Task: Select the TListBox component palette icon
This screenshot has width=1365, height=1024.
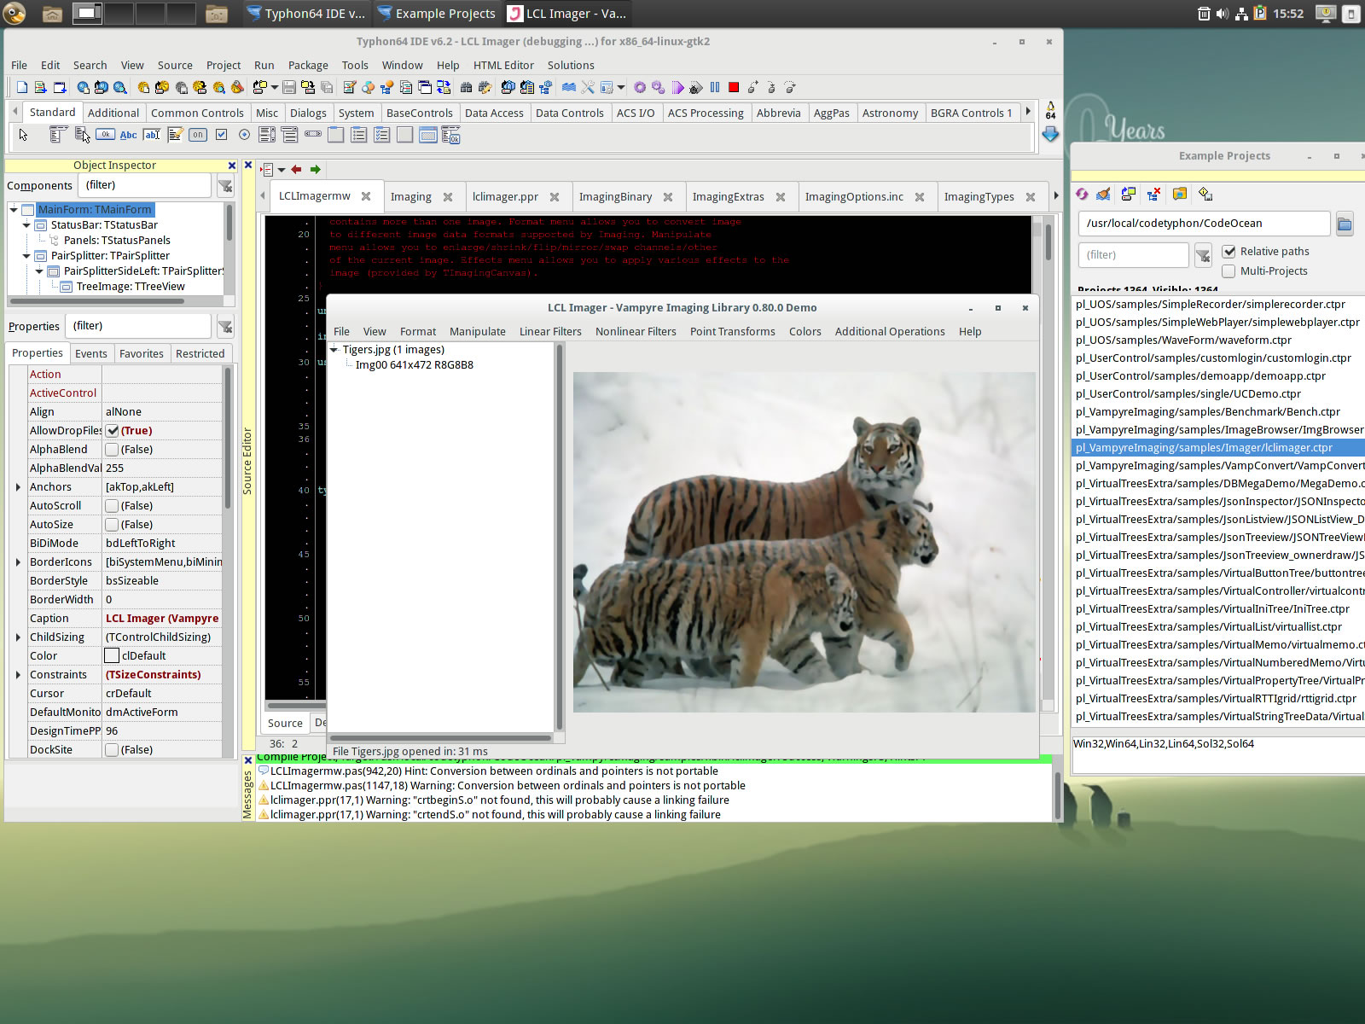Action: click(x=267, y=134)
